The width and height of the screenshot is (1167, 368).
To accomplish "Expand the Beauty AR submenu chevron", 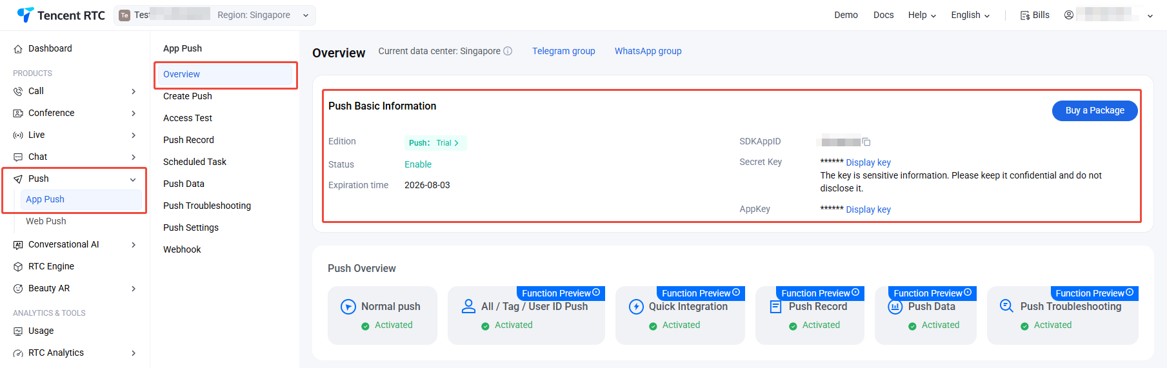I will [134, 289].
